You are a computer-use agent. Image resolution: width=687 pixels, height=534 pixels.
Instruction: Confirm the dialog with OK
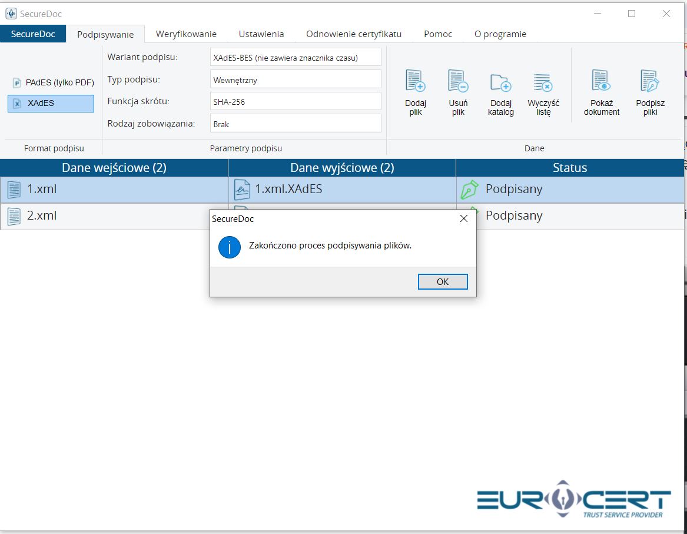coord(443,281)
